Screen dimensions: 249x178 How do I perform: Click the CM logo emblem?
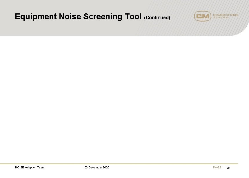pyautogui.click(x=202, y=16)
